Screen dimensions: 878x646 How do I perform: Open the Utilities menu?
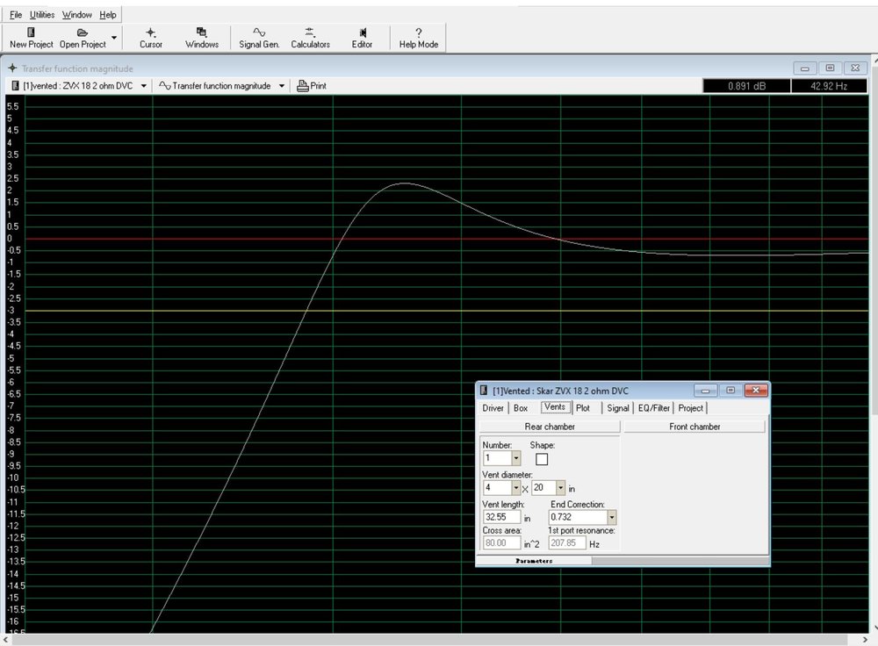(42, 15)
